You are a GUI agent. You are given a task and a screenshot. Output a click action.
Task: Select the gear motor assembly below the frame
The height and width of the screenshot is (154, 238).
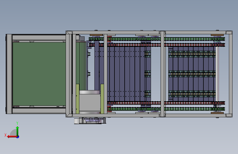[90, 121]
